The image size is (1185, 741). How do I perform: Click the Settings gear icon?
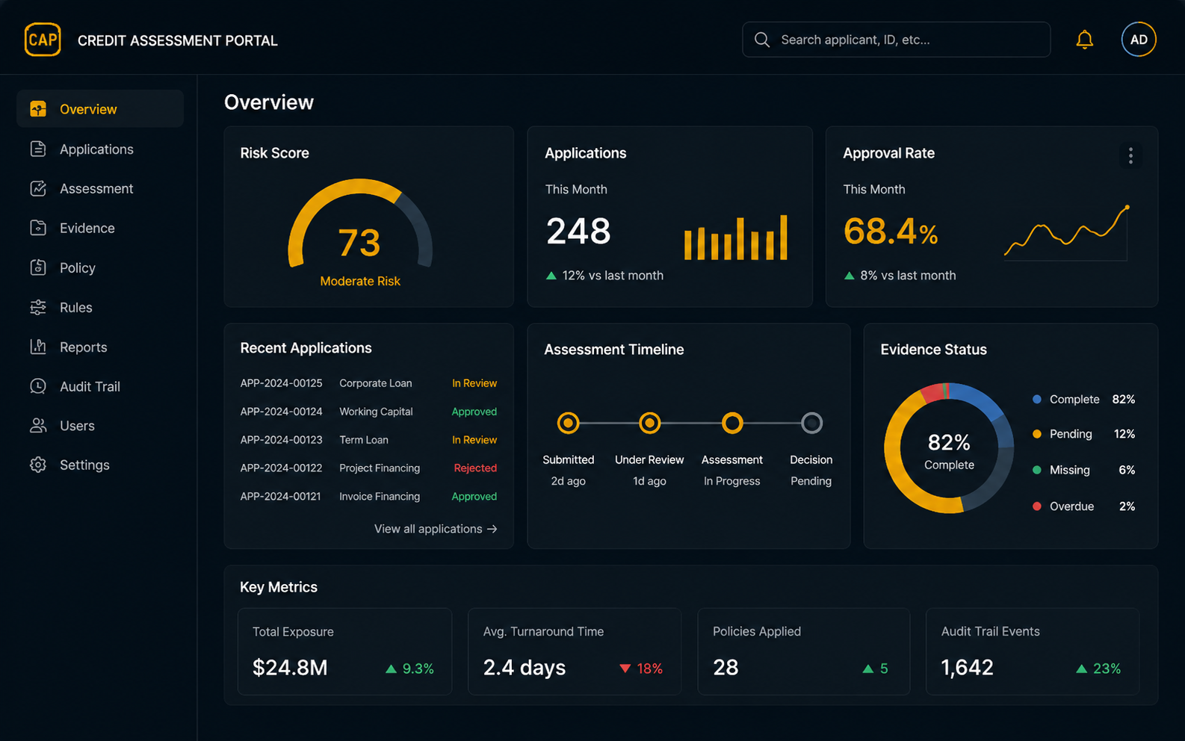38,465
